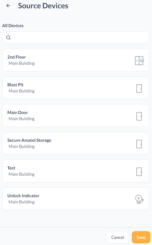Click the alarm bell icon for Unlock Indicator
Viewport: 152px width, 245px height.
point(139,199)
